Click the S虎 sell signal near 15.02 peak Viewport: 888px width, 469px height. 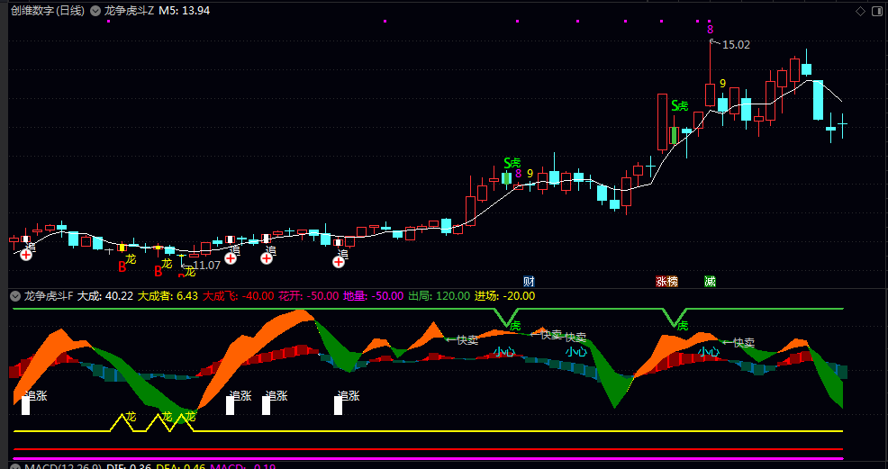tap(679, 105)
